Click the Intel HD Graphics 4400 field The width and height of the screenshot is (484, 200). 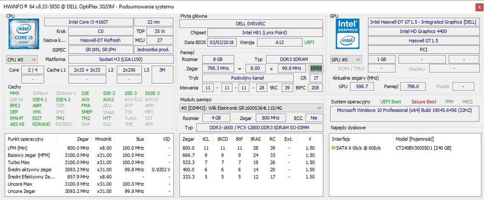pos(423,31)
